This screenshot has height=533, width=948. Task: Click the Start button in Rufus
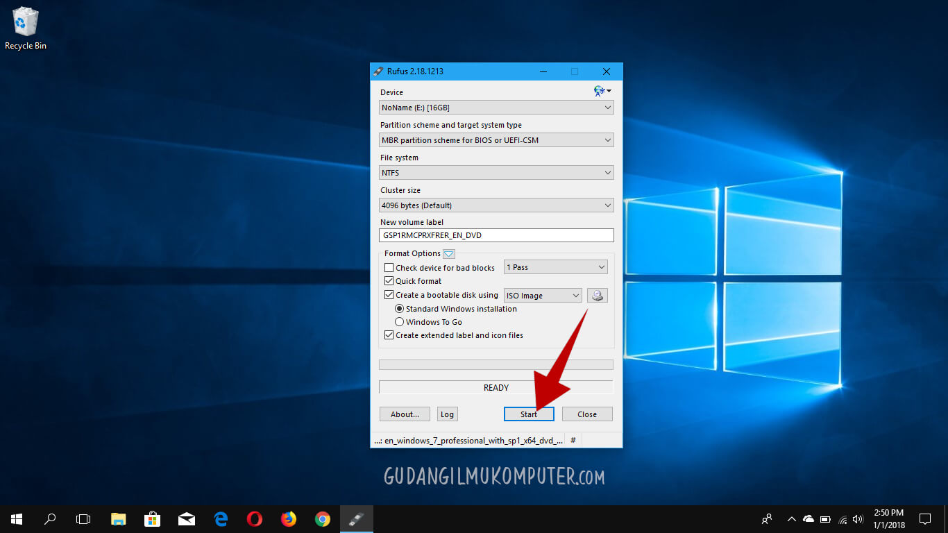coord(529,414)
